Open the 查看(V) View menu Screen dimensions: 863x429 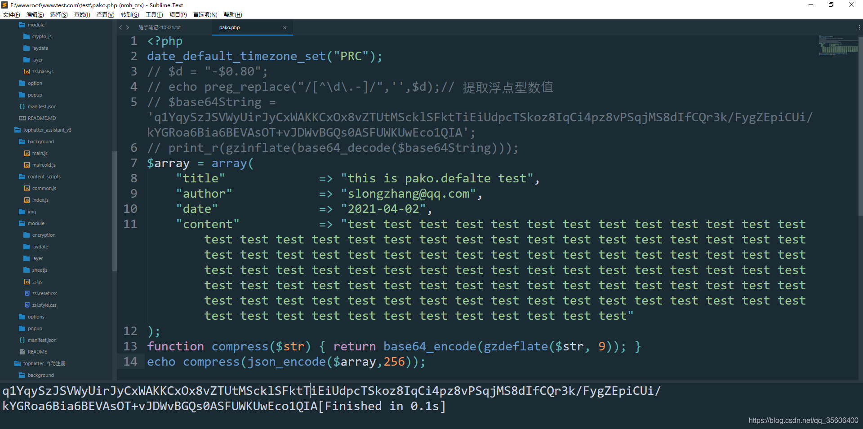tap(106, 15)
